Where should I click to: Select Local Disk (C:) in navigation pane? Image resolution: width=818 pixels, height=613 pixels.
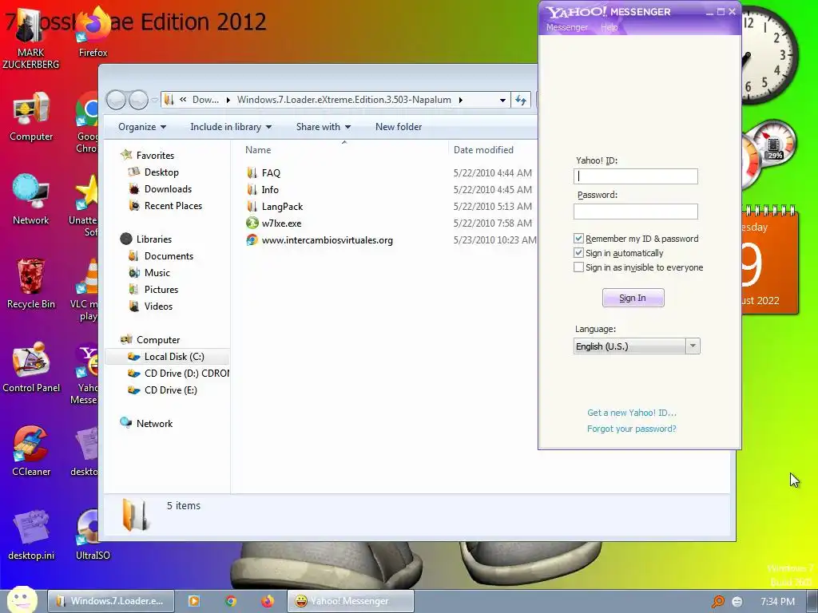coord(167,357)
